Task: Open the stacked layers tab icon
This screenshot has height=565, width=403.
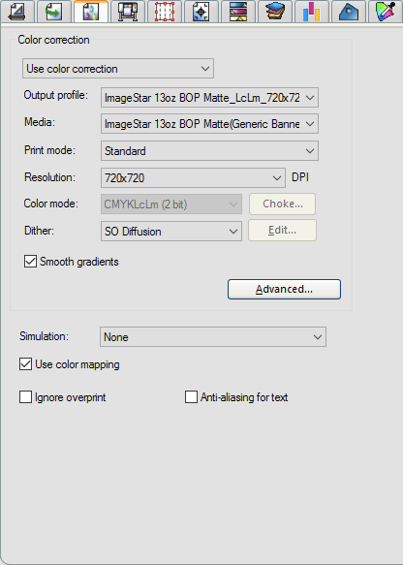Action: pyautogui.click(x=274, y=12)
